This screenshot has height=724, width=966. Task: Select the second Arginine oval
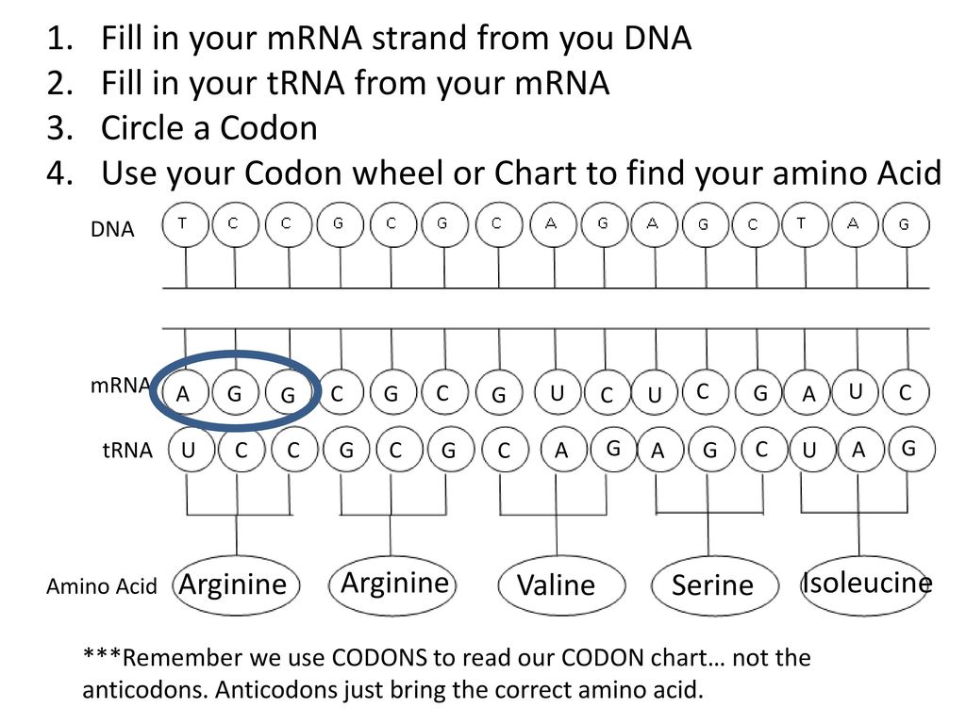coord(392,584)
